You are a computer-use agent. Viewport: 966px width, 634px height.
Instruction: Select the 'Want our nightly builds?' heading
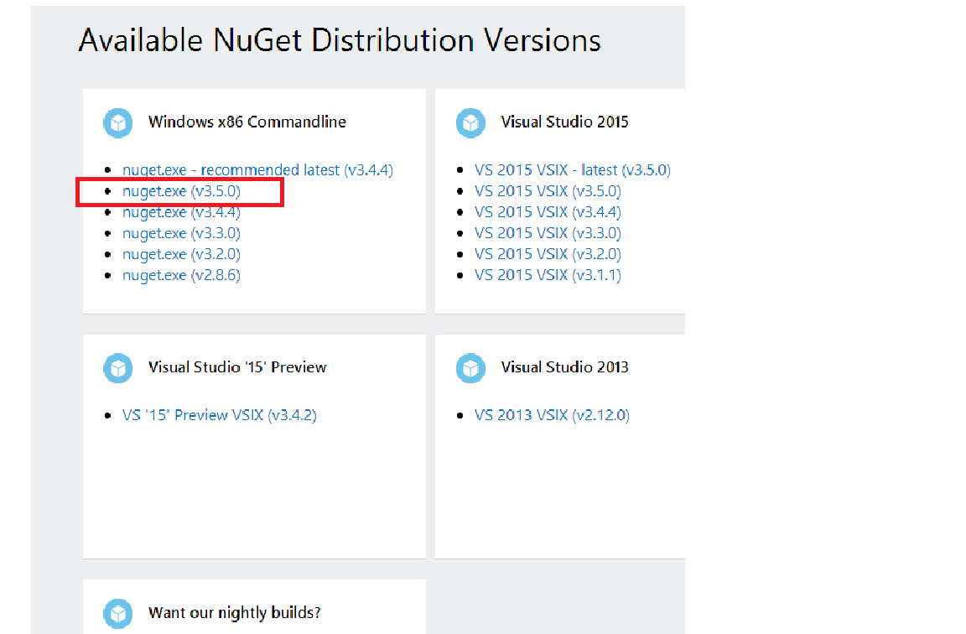coord(234,613)
